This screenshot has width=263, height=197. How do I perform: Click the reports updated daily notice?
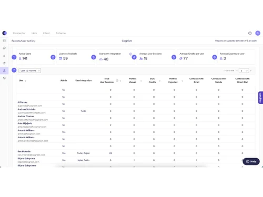(236, 40)
